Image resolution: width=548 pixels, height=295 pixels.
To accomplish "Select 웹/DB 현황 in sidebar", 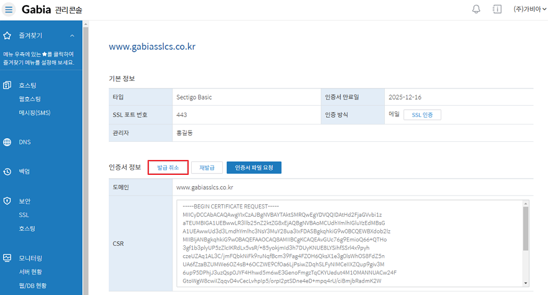I will tap(32, 286).
